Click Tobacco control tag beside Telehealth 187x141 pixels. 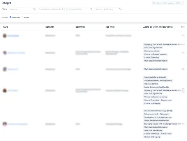[x=151, y=114]
